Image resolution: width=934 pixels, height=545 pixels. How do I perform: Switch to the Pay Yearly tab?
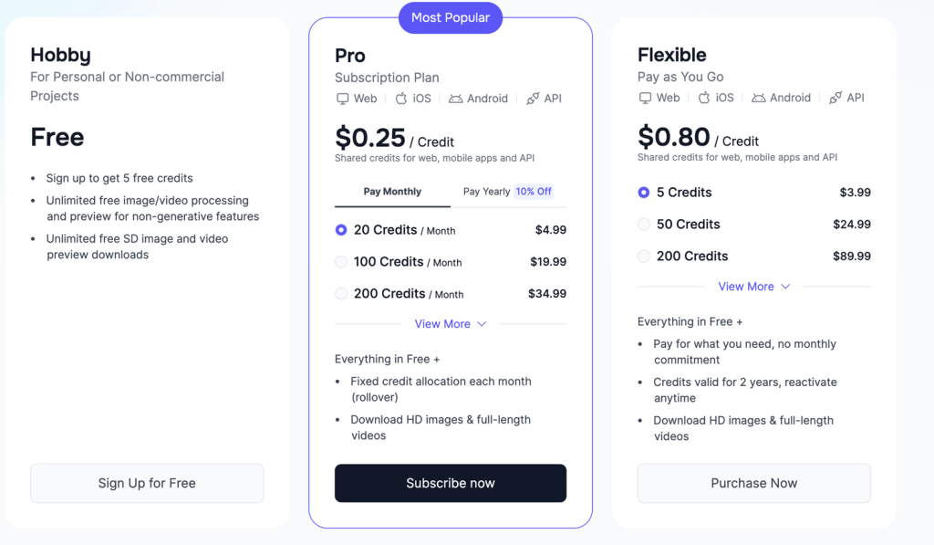(507, 192)
